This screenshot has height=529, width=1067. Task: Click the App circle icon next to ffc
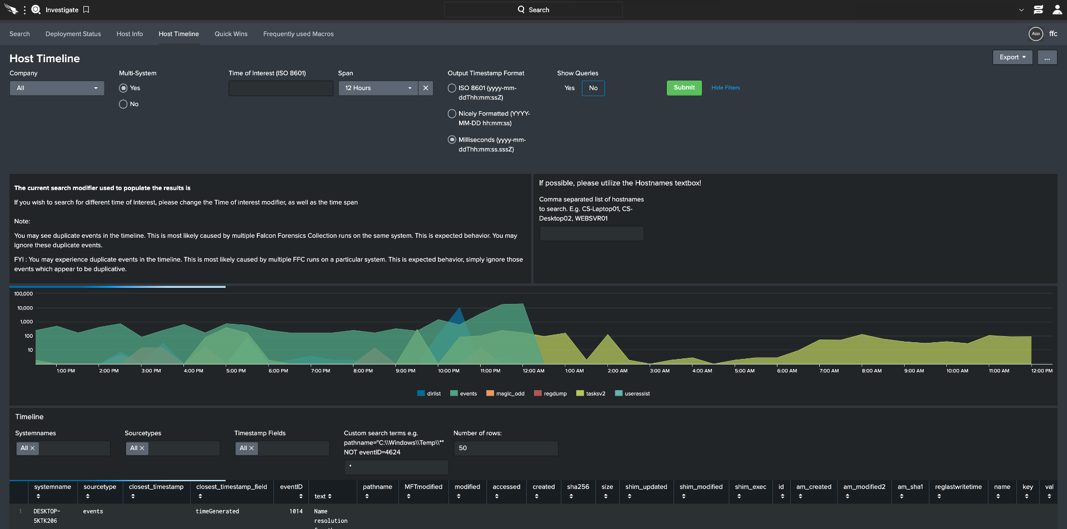pyautogui.click(x=1036, y=34)
